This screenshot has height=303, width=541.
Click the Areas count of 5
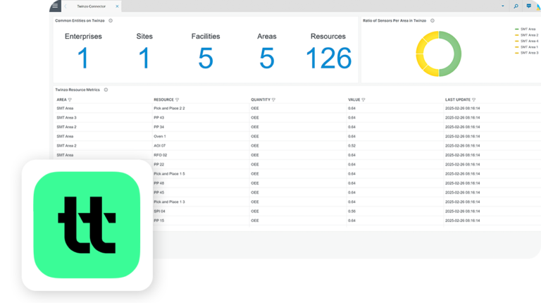point(267,58)
